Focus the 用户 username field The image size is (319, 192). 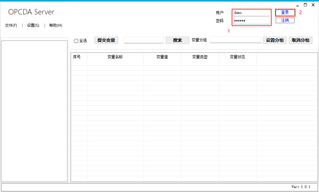[x=251, y=13]
